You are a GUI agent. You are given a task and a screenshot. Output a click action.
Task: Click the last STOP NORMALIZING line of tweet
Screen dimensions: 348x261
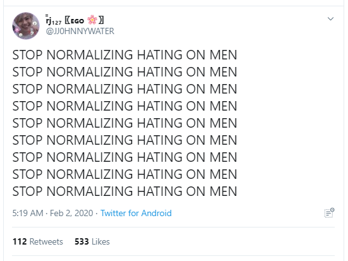tap(124, 191)
